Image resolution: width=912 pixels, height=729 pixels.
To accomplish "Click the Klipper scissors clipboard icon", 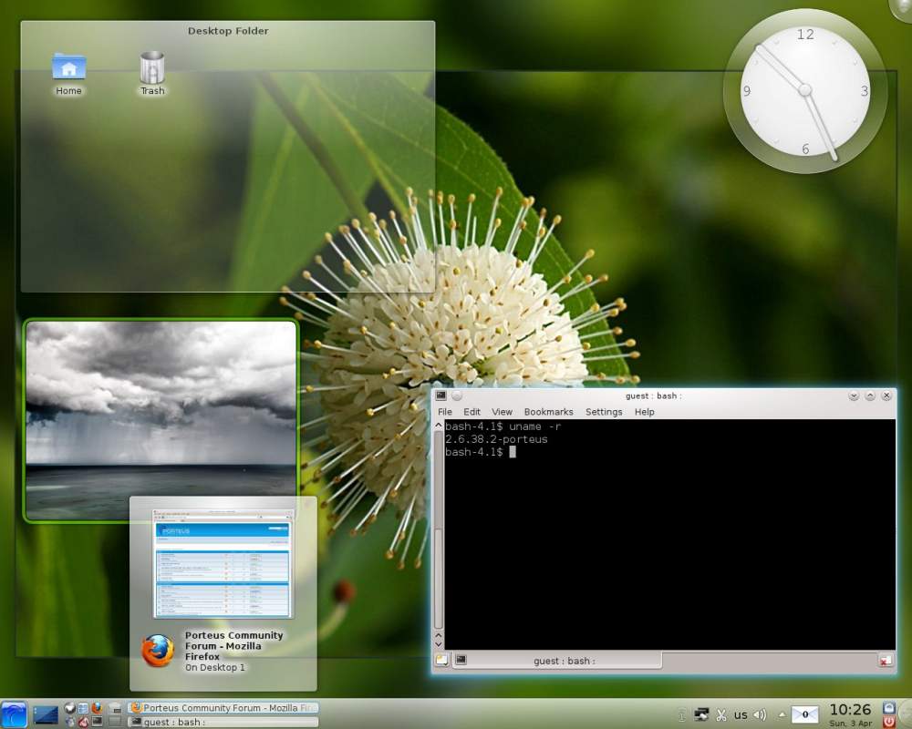I will click(x=721, y=714).
